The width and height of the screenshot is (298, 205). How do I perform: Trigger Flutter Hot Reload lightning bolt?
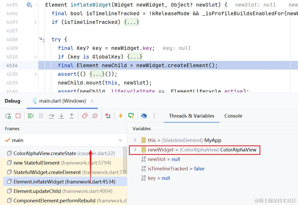(x=121, y=116)
